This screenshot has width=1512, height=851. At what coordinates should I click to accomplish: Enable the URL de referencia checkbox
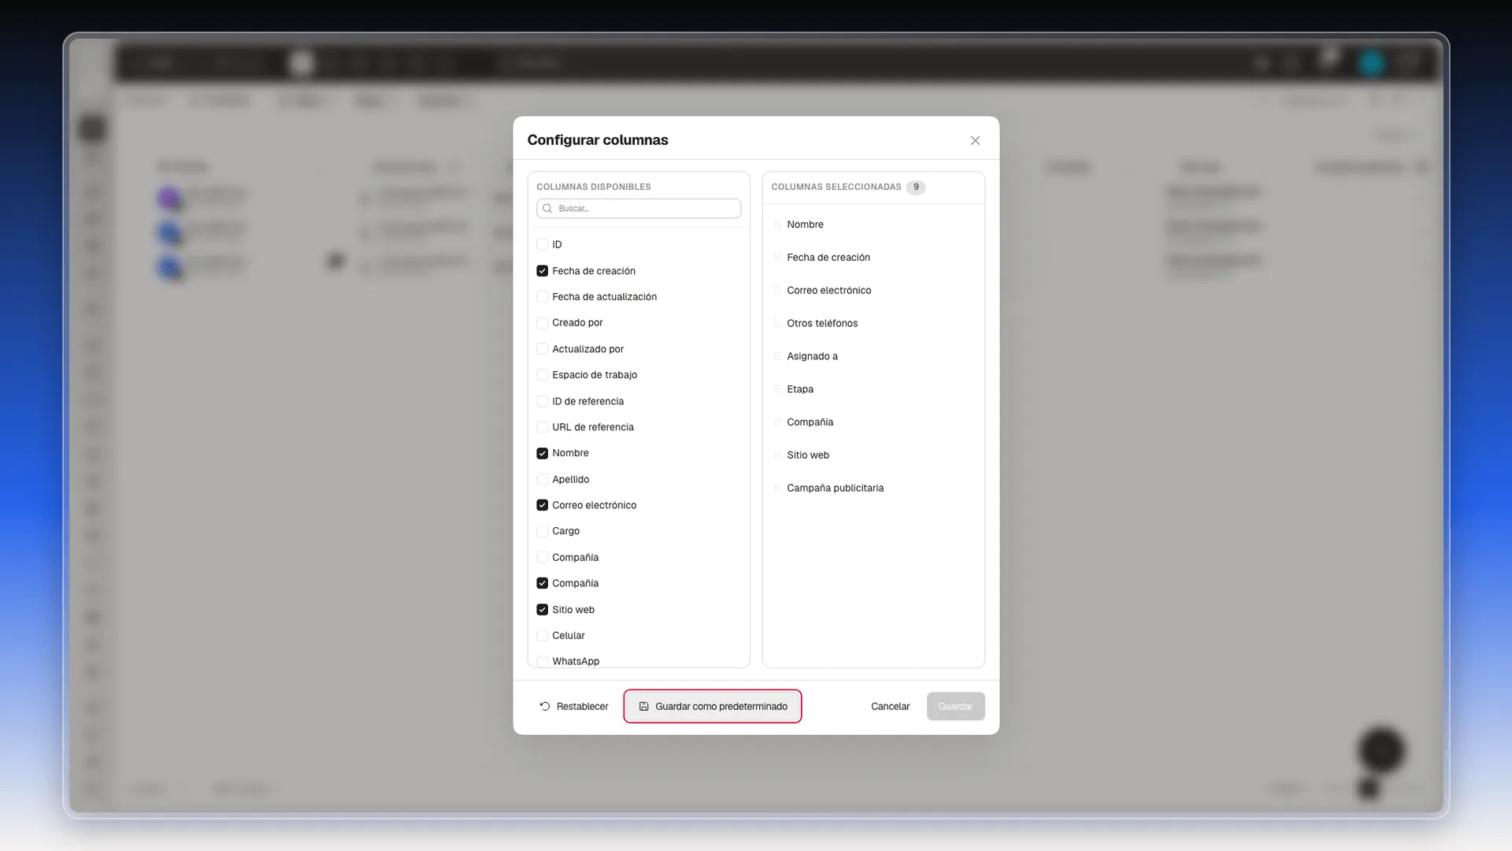point(542,427)
